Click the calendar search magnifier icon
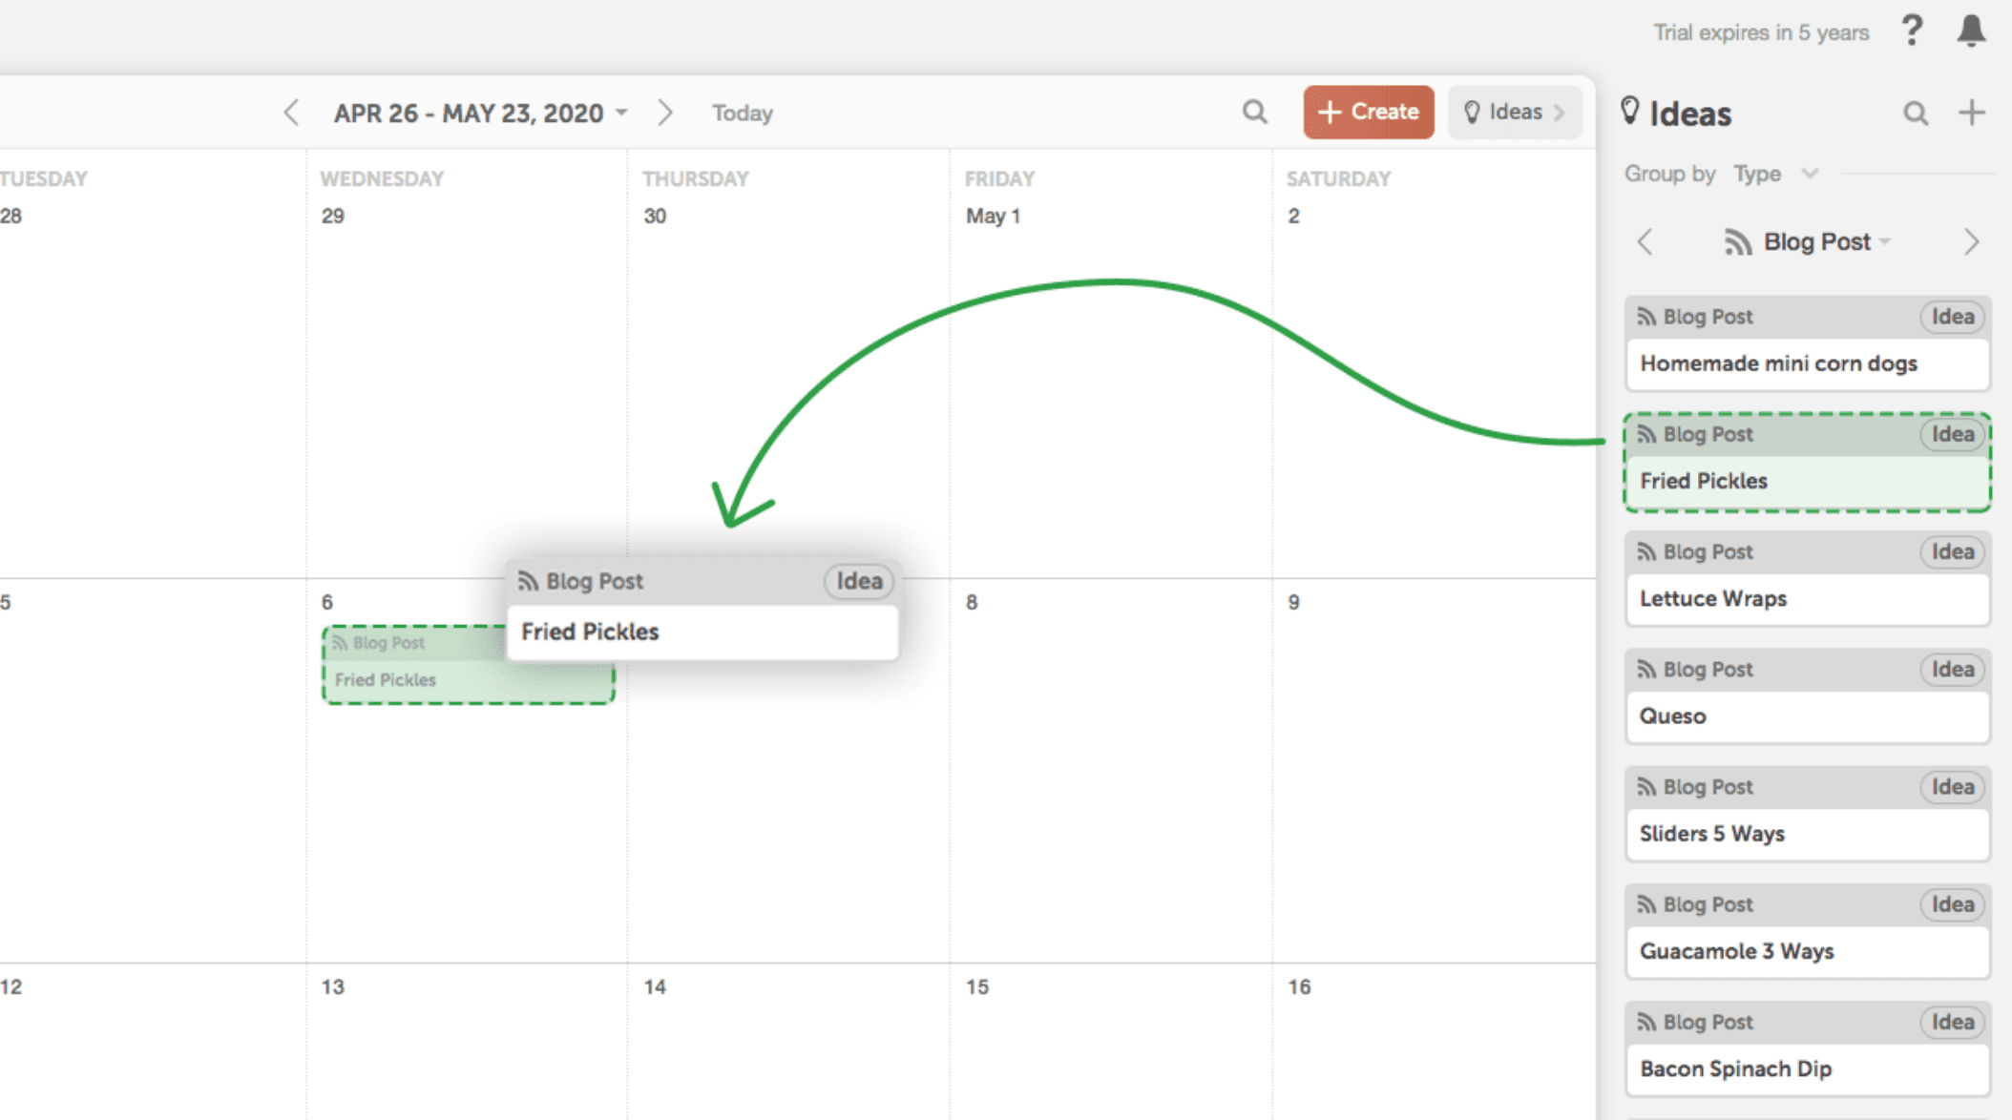 (x=1254, y=113)
